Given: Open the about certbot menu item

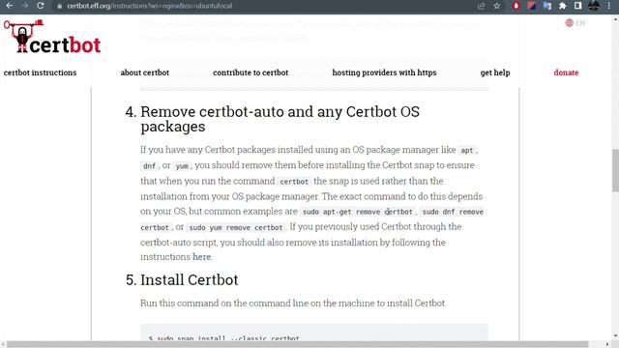Looking at the screenshot, I should (x=145, y=72).
